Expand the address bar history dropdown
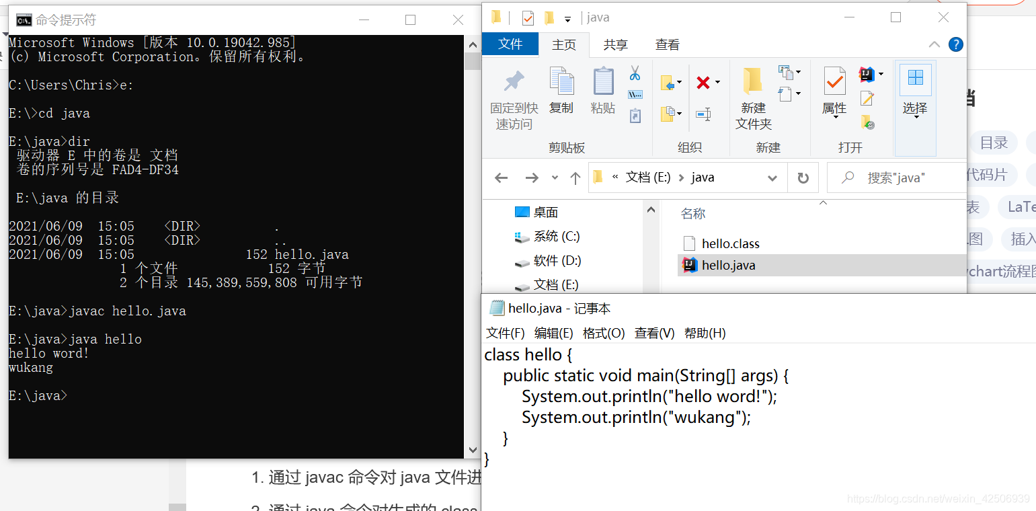This screenshot has height=511, width=1036. [772, 178]
